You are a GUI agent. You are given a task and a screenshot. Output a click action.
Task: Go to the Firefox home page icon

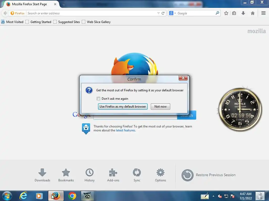click(x=252, y=13)
